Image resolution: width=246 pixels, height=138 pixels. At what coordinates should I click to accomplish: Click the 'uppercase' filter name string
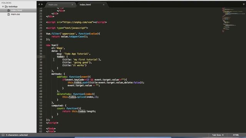click(x=68, y=34)
